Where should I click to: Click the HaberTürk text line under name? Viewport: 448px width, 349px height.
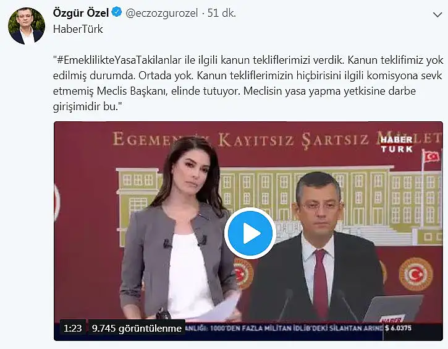(78, 29)
